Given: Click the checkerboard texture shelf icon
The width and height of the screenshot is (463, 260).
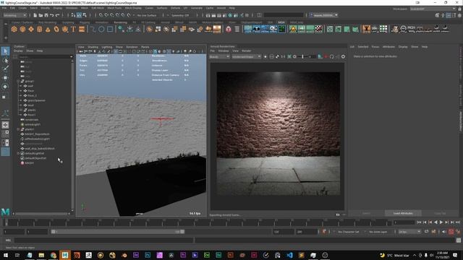Looking at the screenshot, I should [318, 29].
